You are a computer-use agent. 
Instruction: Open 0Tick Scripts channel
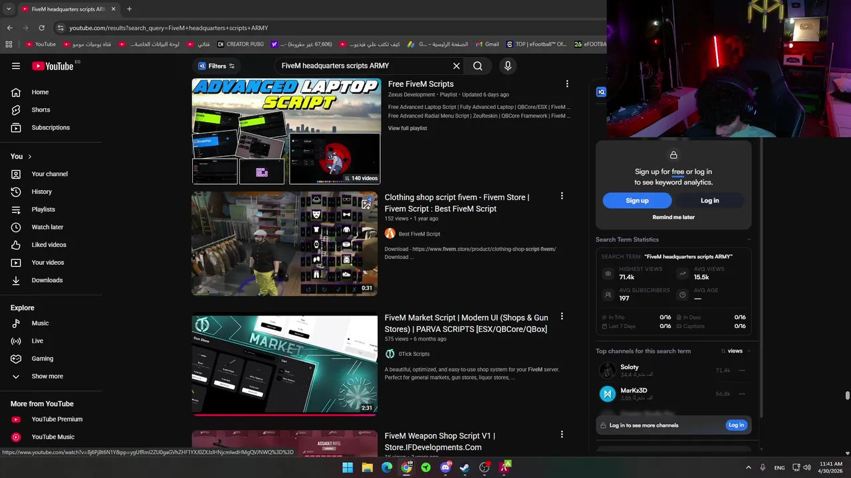pos(414,354)
